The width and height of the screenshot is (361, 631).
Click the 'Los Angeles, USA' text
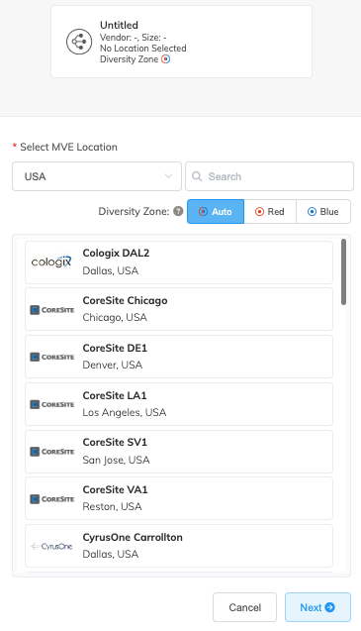click(x=125, y=412)
